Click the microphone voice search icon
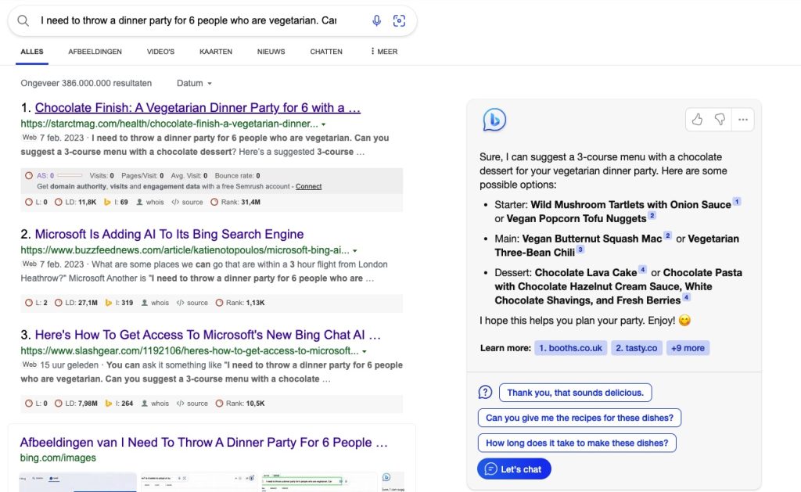Screen dimensions: 801x492 point(376,20)
